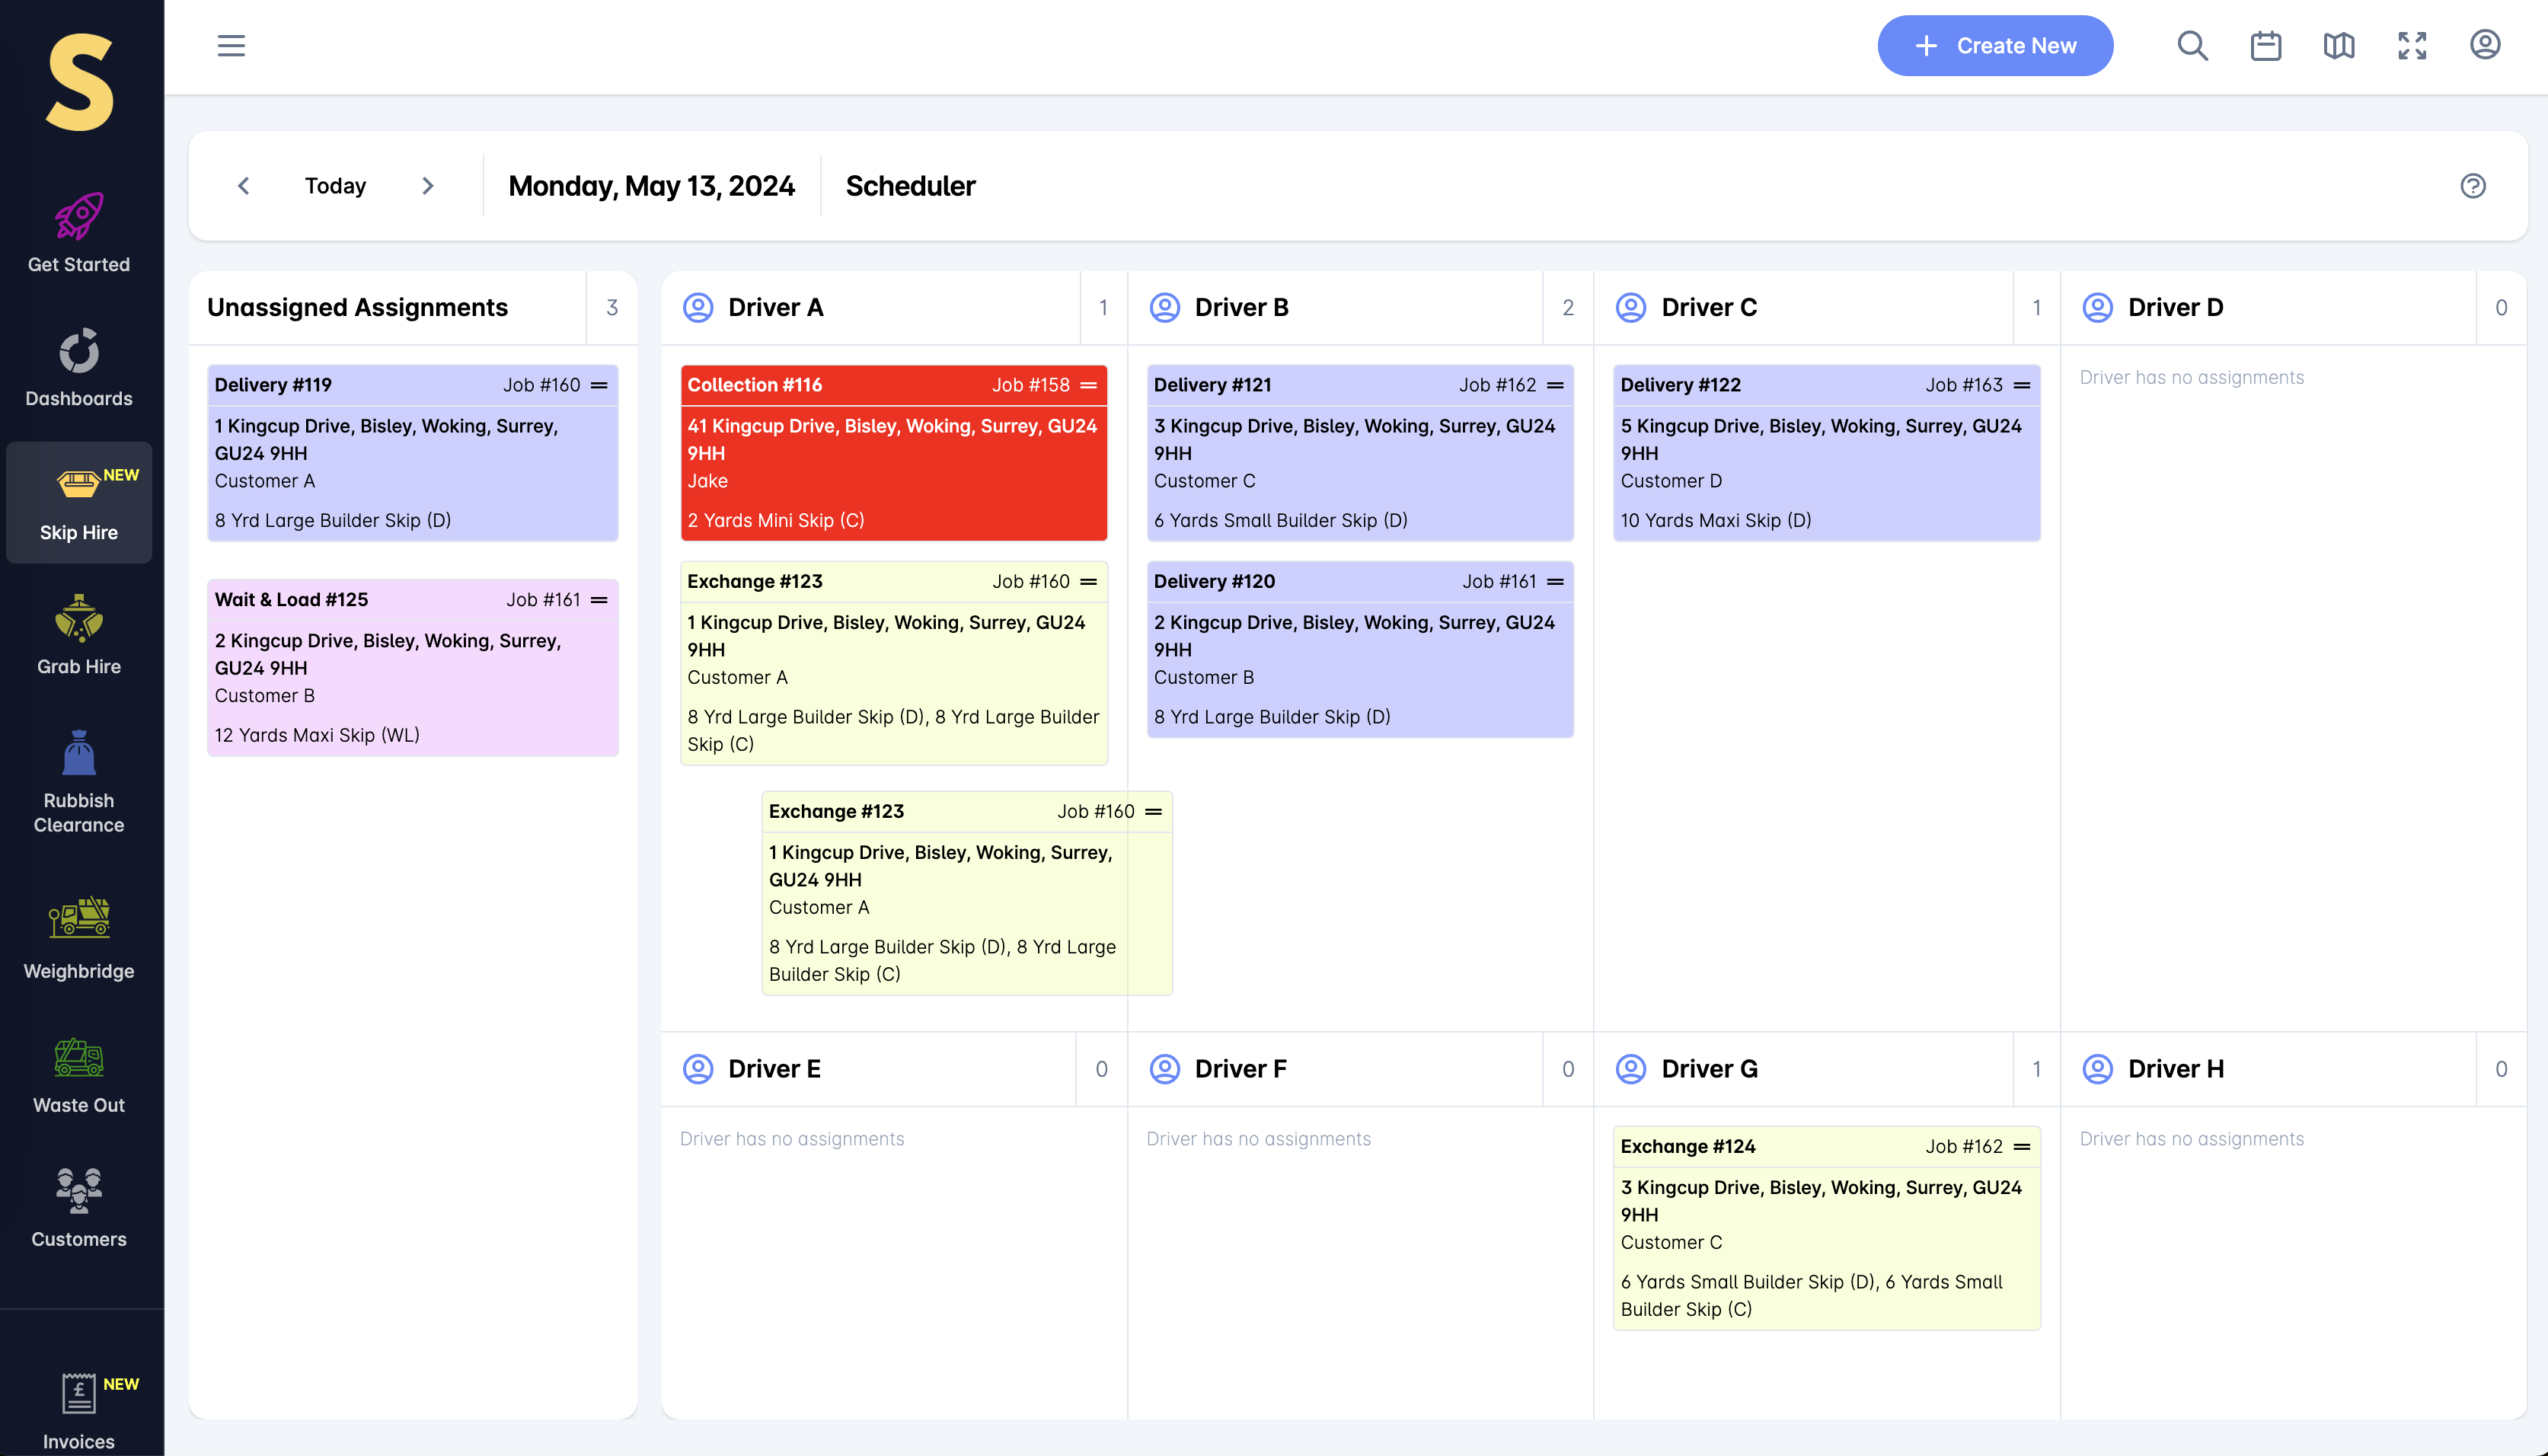The image size is (2548, 1456).
Task: Click 'Customer D' on Delivery #122
Action: coord(1671,481)
